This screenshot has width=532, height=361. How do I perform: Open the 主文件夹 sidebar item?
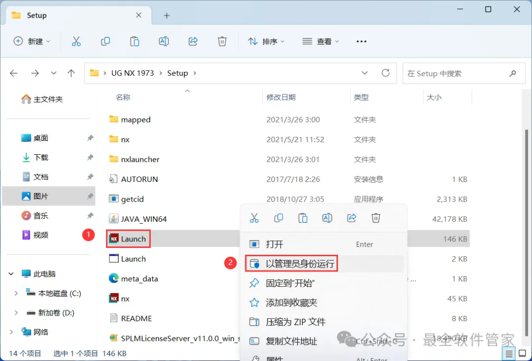[42, 99]
